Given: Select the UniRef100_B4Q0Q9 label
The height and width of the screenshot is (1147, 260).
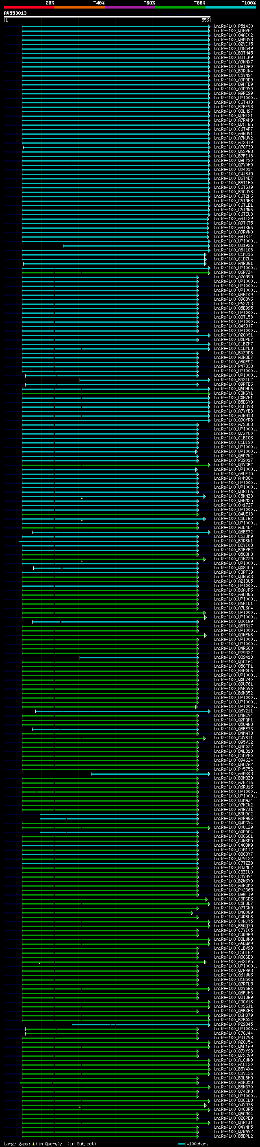Looking at the screenshot, I should 233,912.
